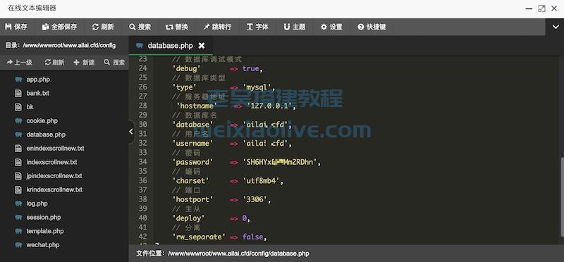
Task: Close the database.php tab
Action: coord(202,46)
